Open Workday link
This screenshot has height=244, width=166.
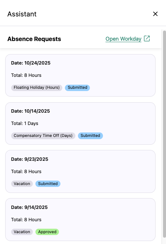(123, 39)
